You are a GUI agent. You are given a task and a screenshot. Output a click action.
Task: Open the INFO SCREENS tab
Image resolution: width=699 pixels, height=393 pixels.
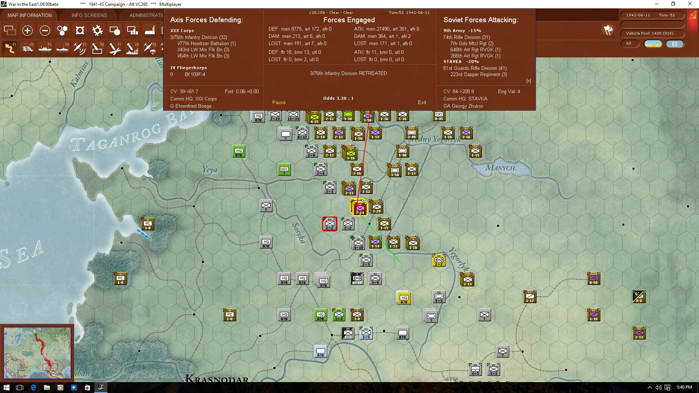(x=89, y=15)
